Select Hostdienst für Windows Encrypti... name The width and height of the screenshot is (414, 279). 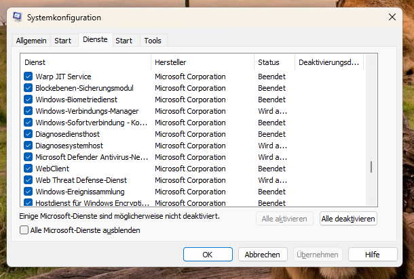tap(92, 202)
